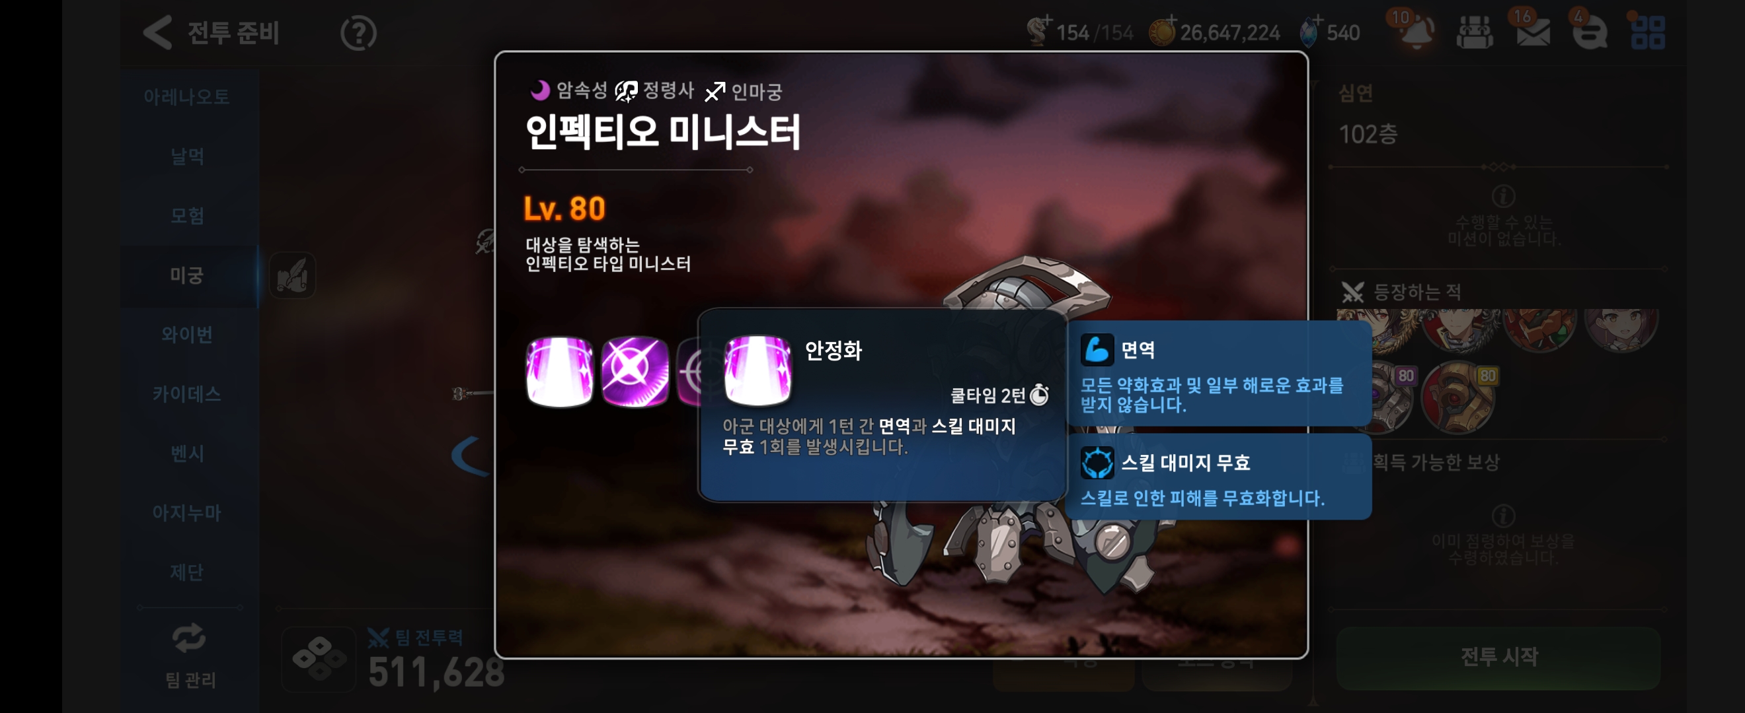The width and height of the screenshot is (1745, 713).
Task: Tap the 스킬 대미지 무효 effect tooltip
Action: point(1219,477)
